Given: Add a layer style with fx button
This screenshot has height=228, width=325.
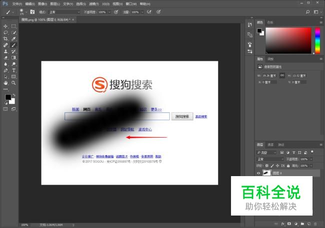Looking at the screenshot, I should click(282, 224).
